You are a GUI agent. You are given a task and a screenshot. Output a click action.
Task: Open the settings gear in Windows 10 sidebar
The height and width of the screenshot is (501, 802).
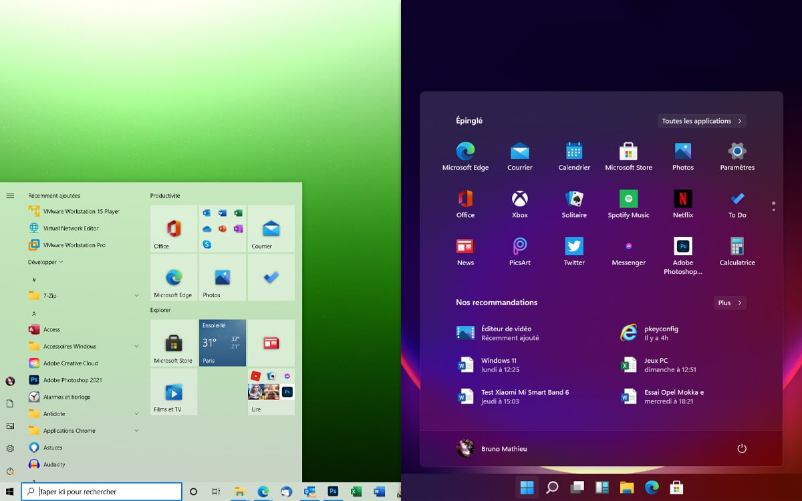tap(10, 448)
